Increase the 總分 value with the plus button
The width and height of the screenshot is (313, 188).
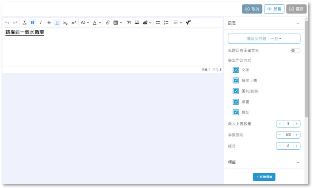point(296,146)
